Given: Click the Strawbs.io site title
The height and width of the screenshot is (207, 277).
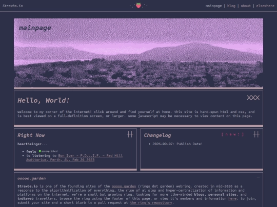Looking at the screenshot, I should (13, 6).
